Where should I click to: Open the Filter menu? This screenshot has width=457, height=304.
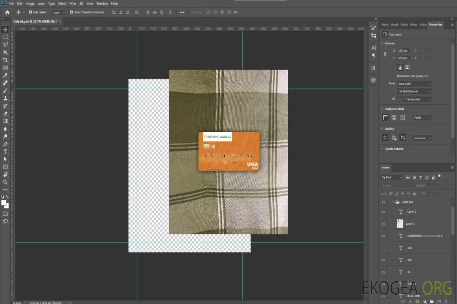pos(73,3)
